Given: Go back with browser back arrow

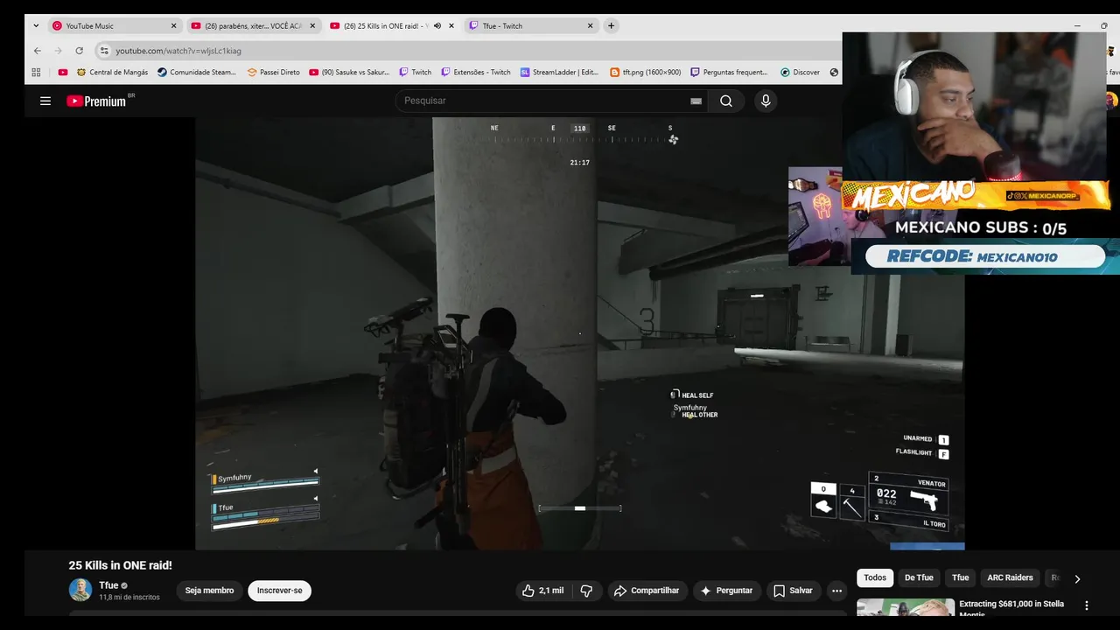Looking at the screenshot, I should pos(37,51).
